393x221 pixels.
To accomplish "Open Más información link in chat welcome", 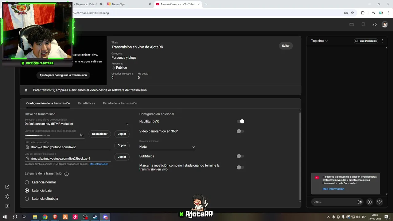I will point(333,189).
